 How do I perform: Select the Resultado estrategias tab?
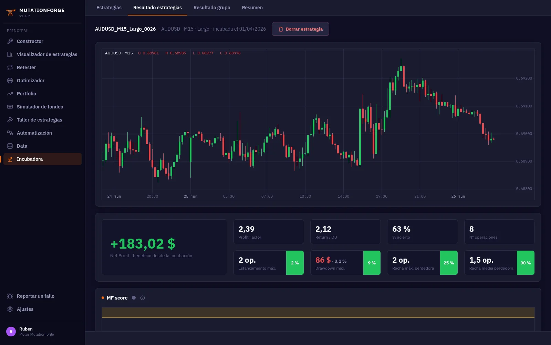click(x=157, y=8)
